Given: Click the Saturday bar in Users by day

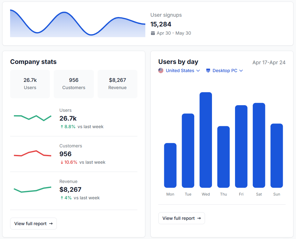Looking at the screenshot, I should pyautogui.click(x=259, y=145).
